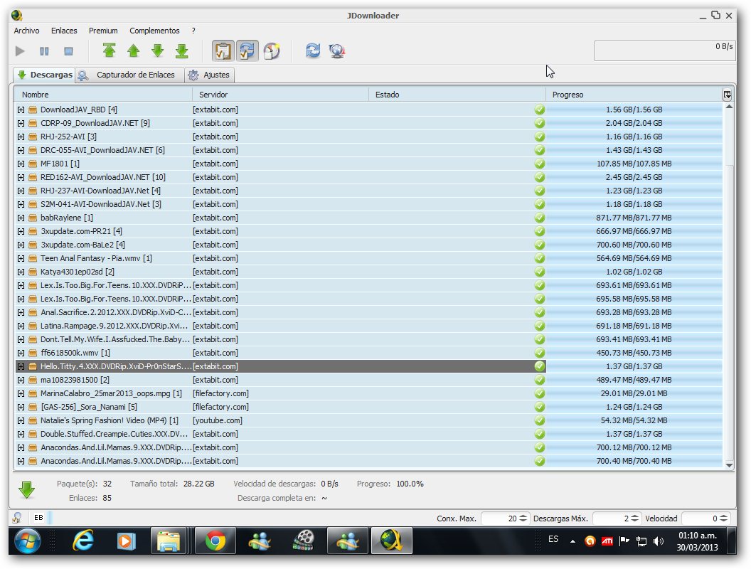Viewport: 751px width, 569px height.
Task: Click the globe update icon in the toolbar
Action: [x=337, y=50]
